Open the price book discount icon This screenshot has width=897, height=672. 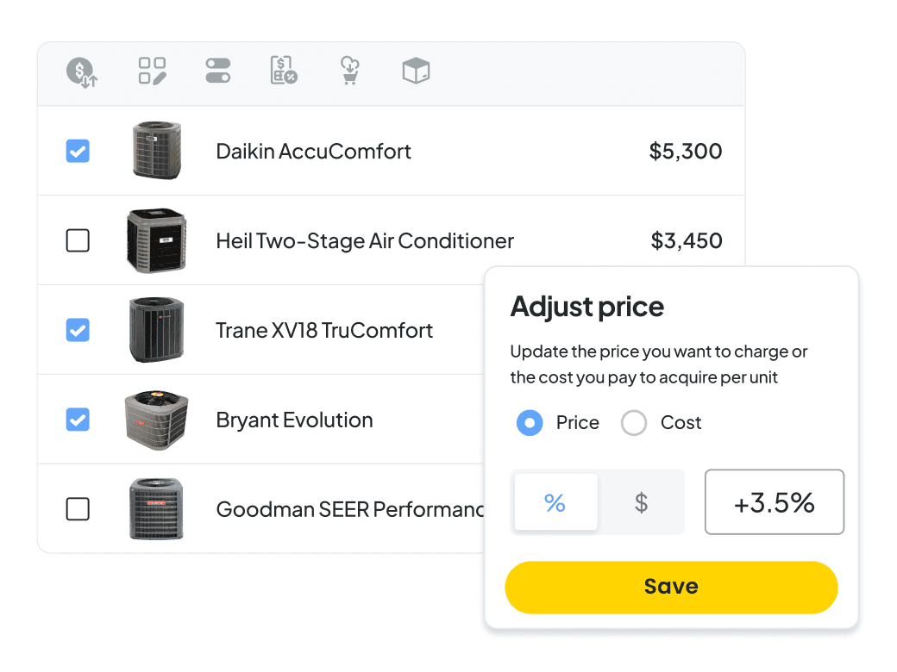[284, 71]
